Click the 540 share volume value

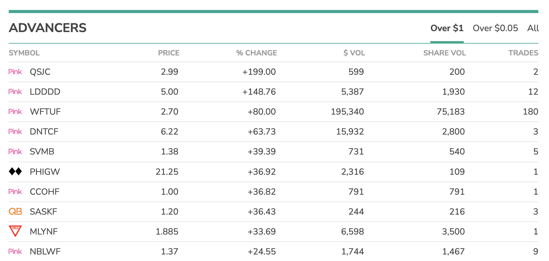point(457,152)
